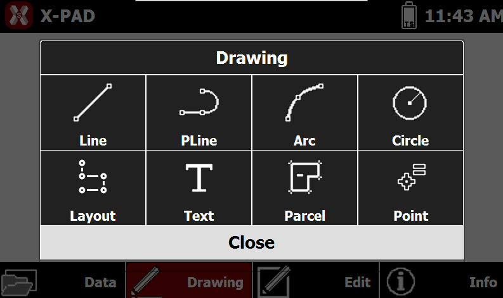This screenshot has height=298, width=503.
Task: Click the 11:43 AM clock display
Action: 464,16
